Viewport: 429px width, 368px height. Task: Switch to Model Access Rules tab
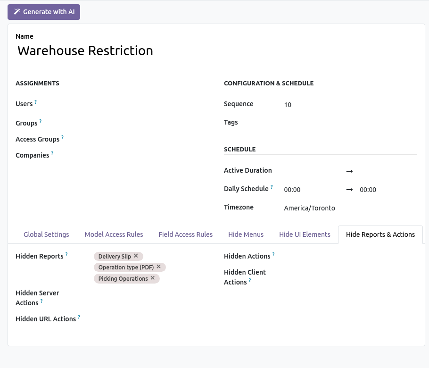[114, 234]
